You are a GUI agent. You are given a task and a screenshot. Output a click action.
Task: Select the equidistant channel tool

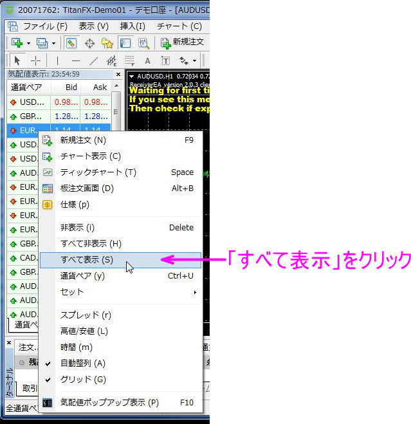coord(111,60)
